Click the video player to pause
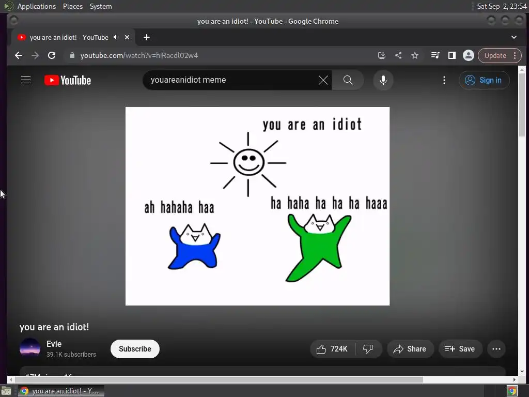Screen dimensions: 529x397 [257, 206]
